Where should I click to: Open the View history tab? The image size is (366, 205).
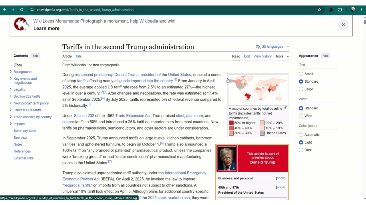[262, 56]
